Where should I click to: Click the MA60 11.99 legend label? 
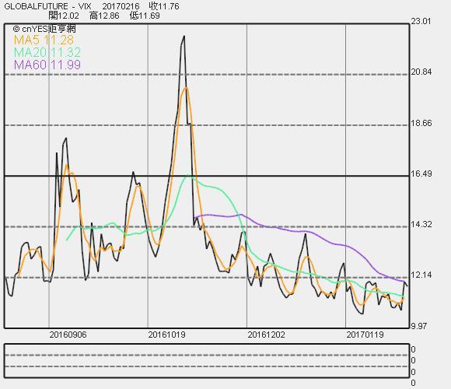tap(47, 65)
